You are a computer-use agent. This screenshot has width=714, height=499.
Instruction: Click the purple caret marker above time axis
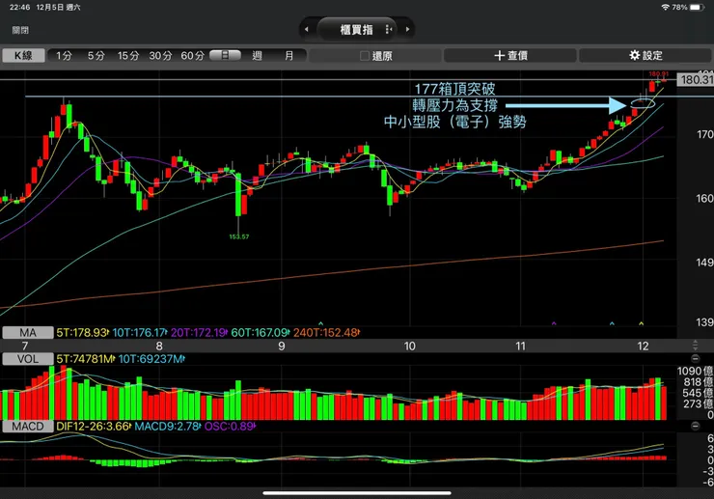(x=554, y=323)
